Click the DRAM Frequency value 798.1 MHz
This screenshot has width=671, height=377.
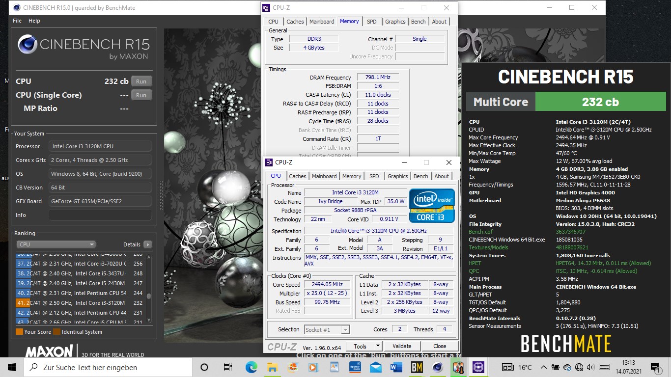(377, 78)
